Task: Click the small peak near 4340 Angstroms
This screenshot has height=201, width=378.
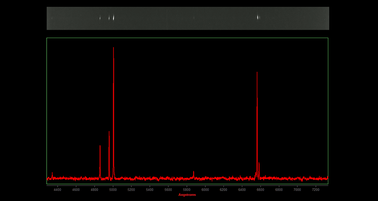Action: pos(52,174)
